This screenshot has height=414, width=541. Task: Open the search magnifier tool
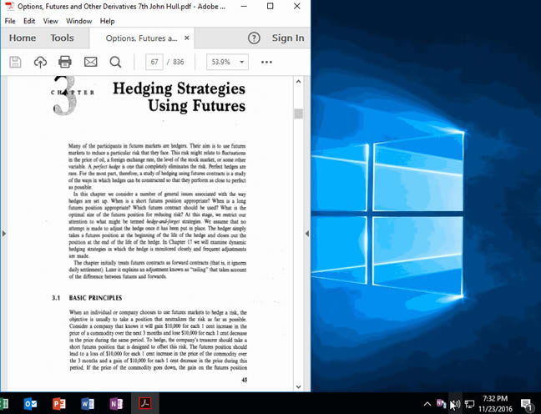(115, 62)
